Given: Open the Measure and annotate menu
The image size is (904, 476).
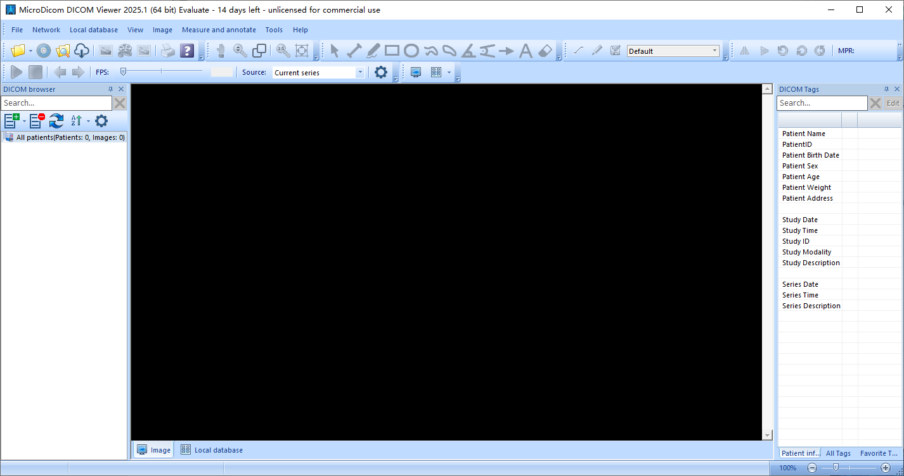Looking at the screenshot, I should (219, 30).
